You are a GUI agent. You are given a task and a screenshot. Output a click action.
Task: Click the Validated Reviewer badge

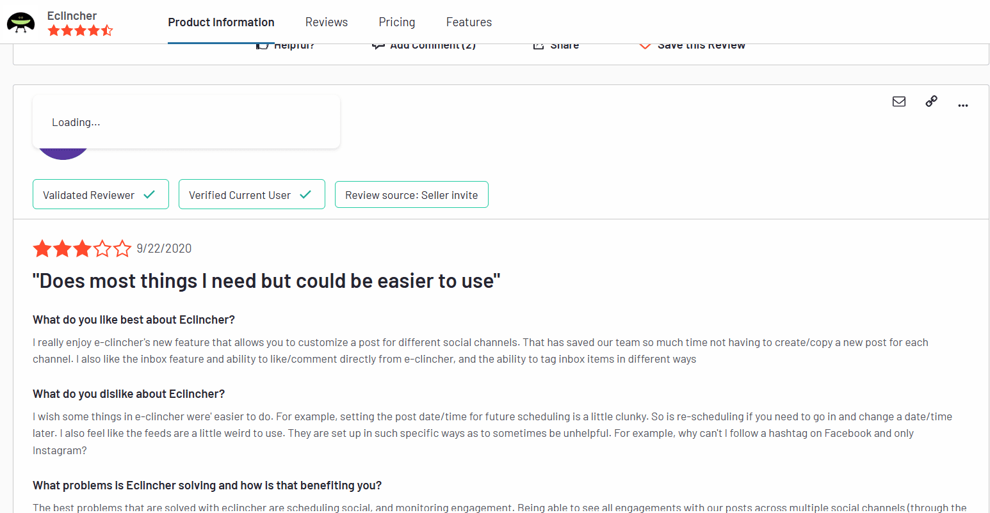click(x=101, y=194)
